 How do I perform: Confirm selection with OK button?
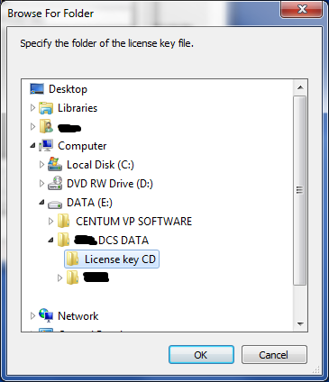click(201, 355)
